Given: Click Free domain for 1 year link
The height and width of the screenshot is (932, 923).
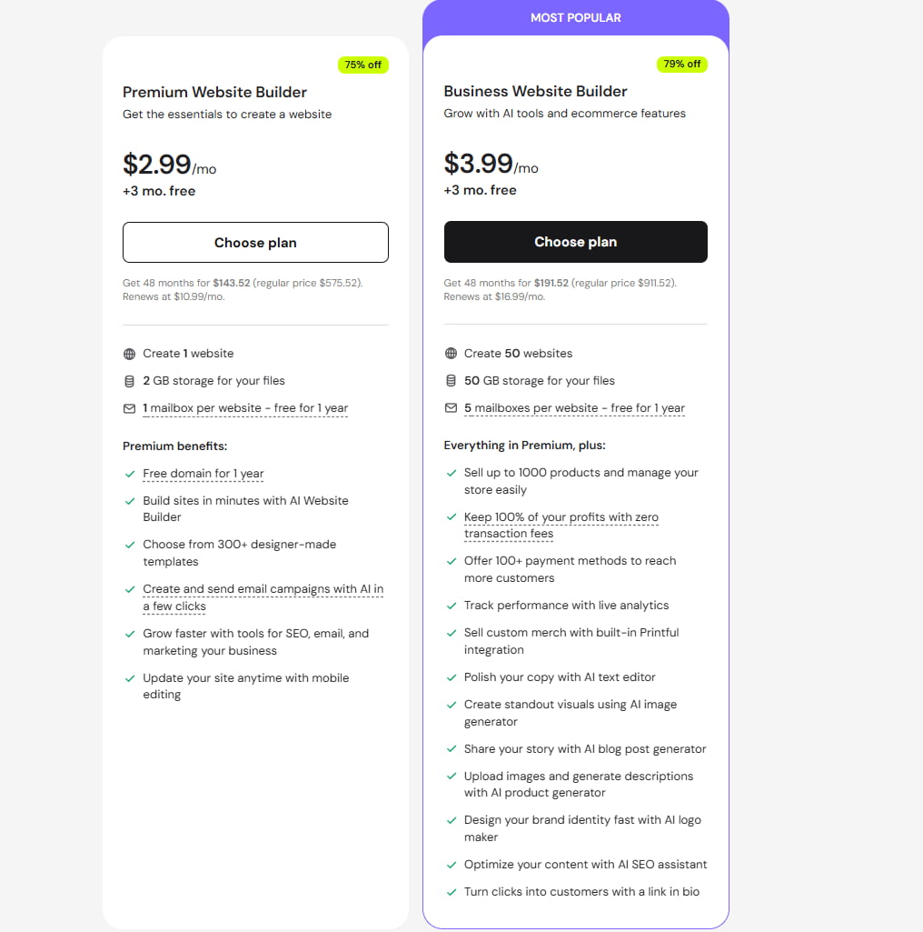Looking at the screenshot, I should (x=203, y=474).
